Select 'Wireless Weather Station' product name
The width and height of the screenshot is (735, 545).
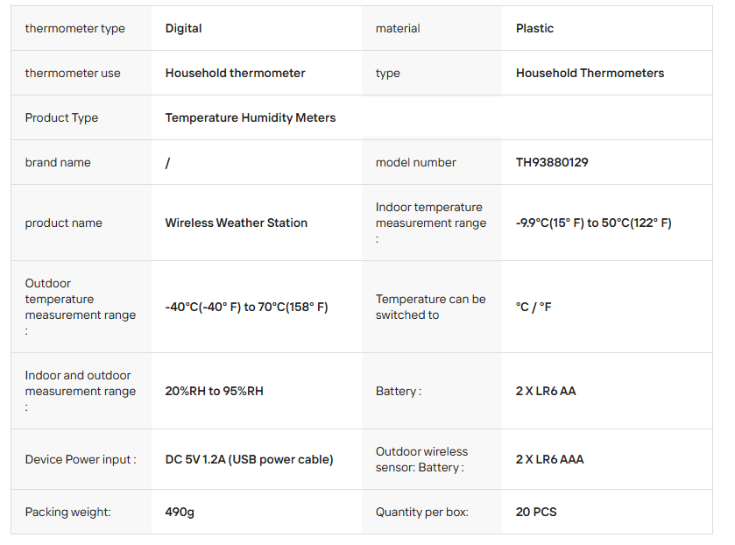pos(236,223)
